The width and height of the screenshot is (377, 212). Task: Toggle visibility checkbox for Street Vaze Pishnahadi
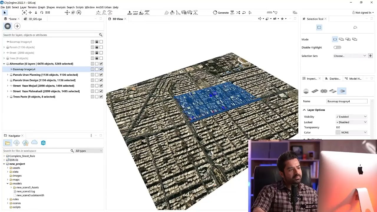101,91
